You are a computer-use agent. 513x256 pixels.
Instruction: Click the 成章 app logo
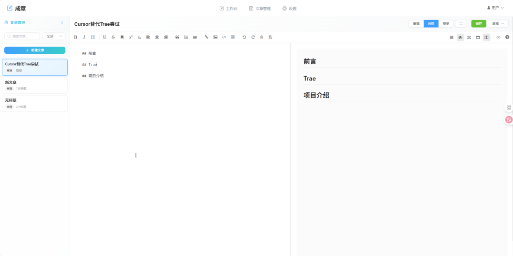[16, 8]
